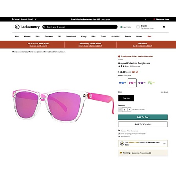Add the sunglasses to cart

pyautogui.click(x=143, y=117)
